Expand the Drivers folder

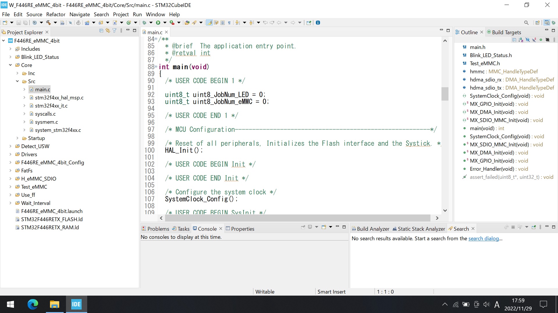(10, 154)
